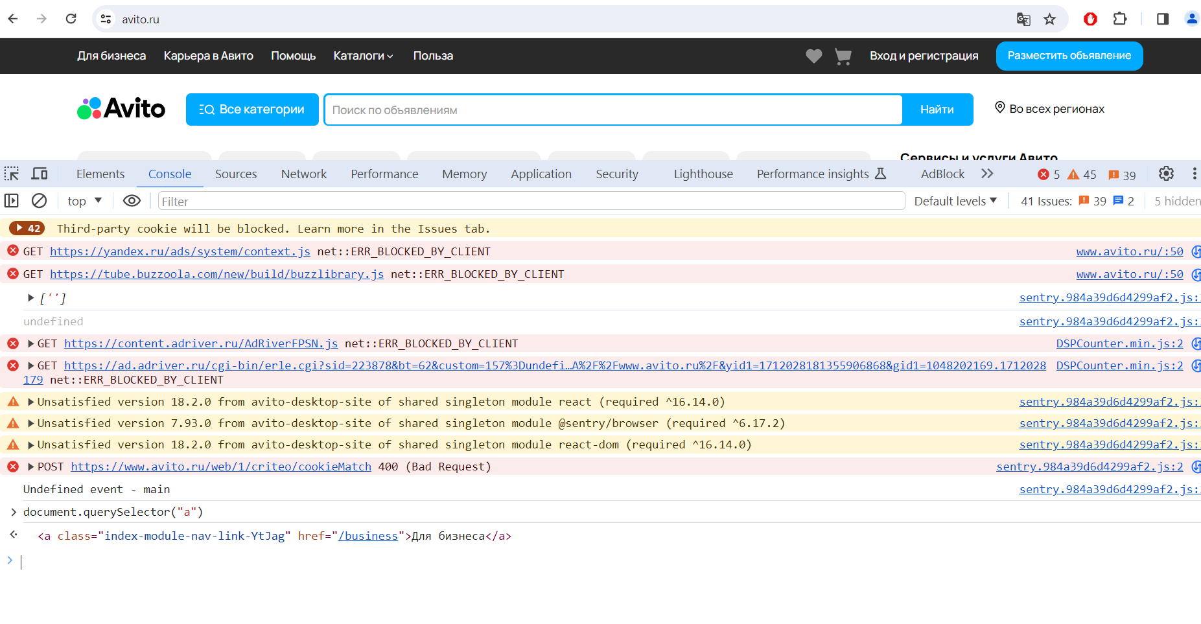
Task: Open favorites heart icon on Avito
Action: coord(814,56)
